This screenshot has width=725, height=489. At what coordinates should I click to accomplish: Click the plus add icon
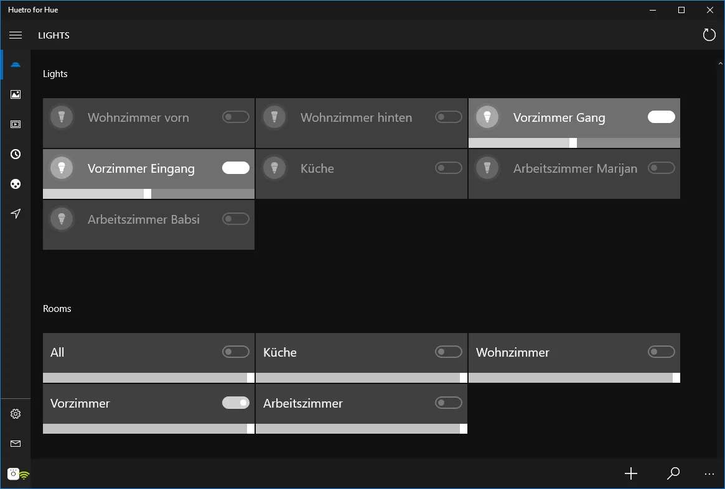(x=630, y=473)
